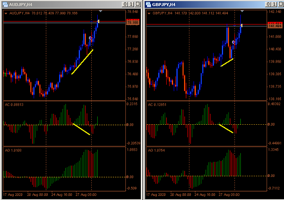Click the 75.540 price scale value
Viewport: 284px width, 200px height.
click(x=133, y=99)
